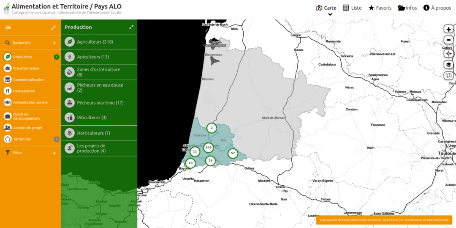
Task: Click the folded map icon control
Action: pyautogui.click(x=449, y=75)
